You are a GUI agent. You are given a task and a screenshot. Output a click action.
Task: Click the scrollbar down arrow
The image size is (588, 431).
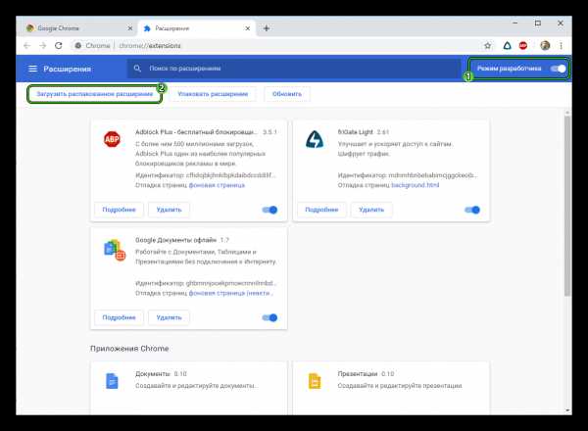click(x=567, y=410)
